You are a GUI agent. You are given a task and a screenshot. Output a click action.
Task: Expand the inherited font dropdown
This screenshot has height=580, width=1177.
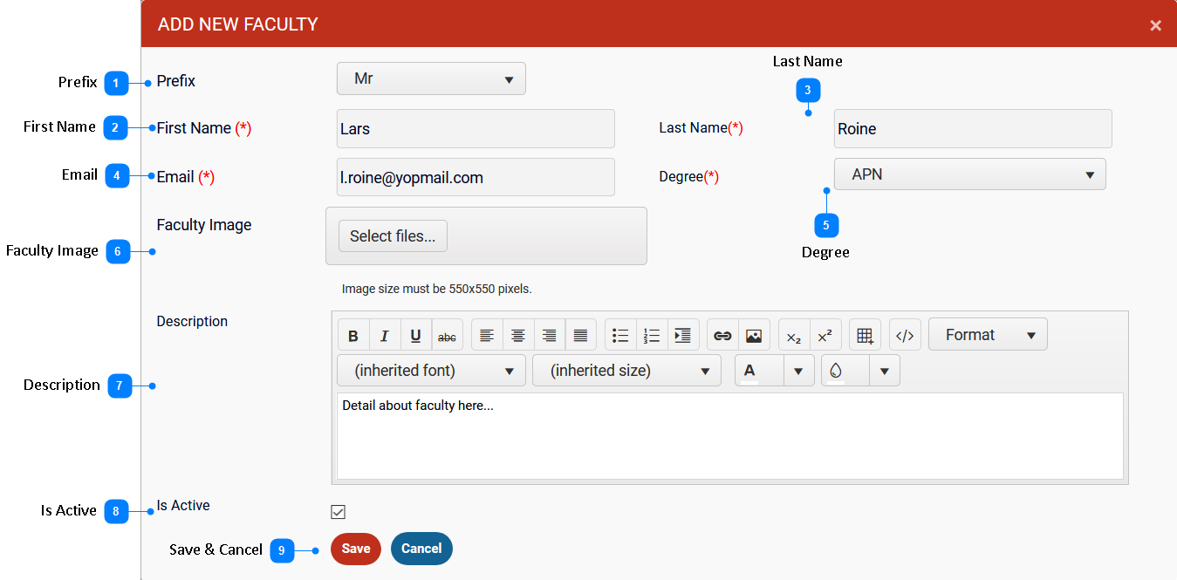pos(431,371)
